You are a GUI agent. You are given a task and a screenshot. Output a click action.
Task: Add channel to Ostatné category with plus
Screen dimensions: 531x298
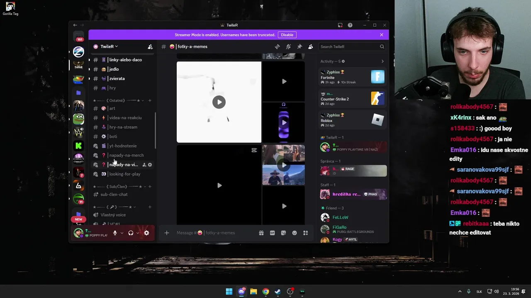[x=150, y=101]
